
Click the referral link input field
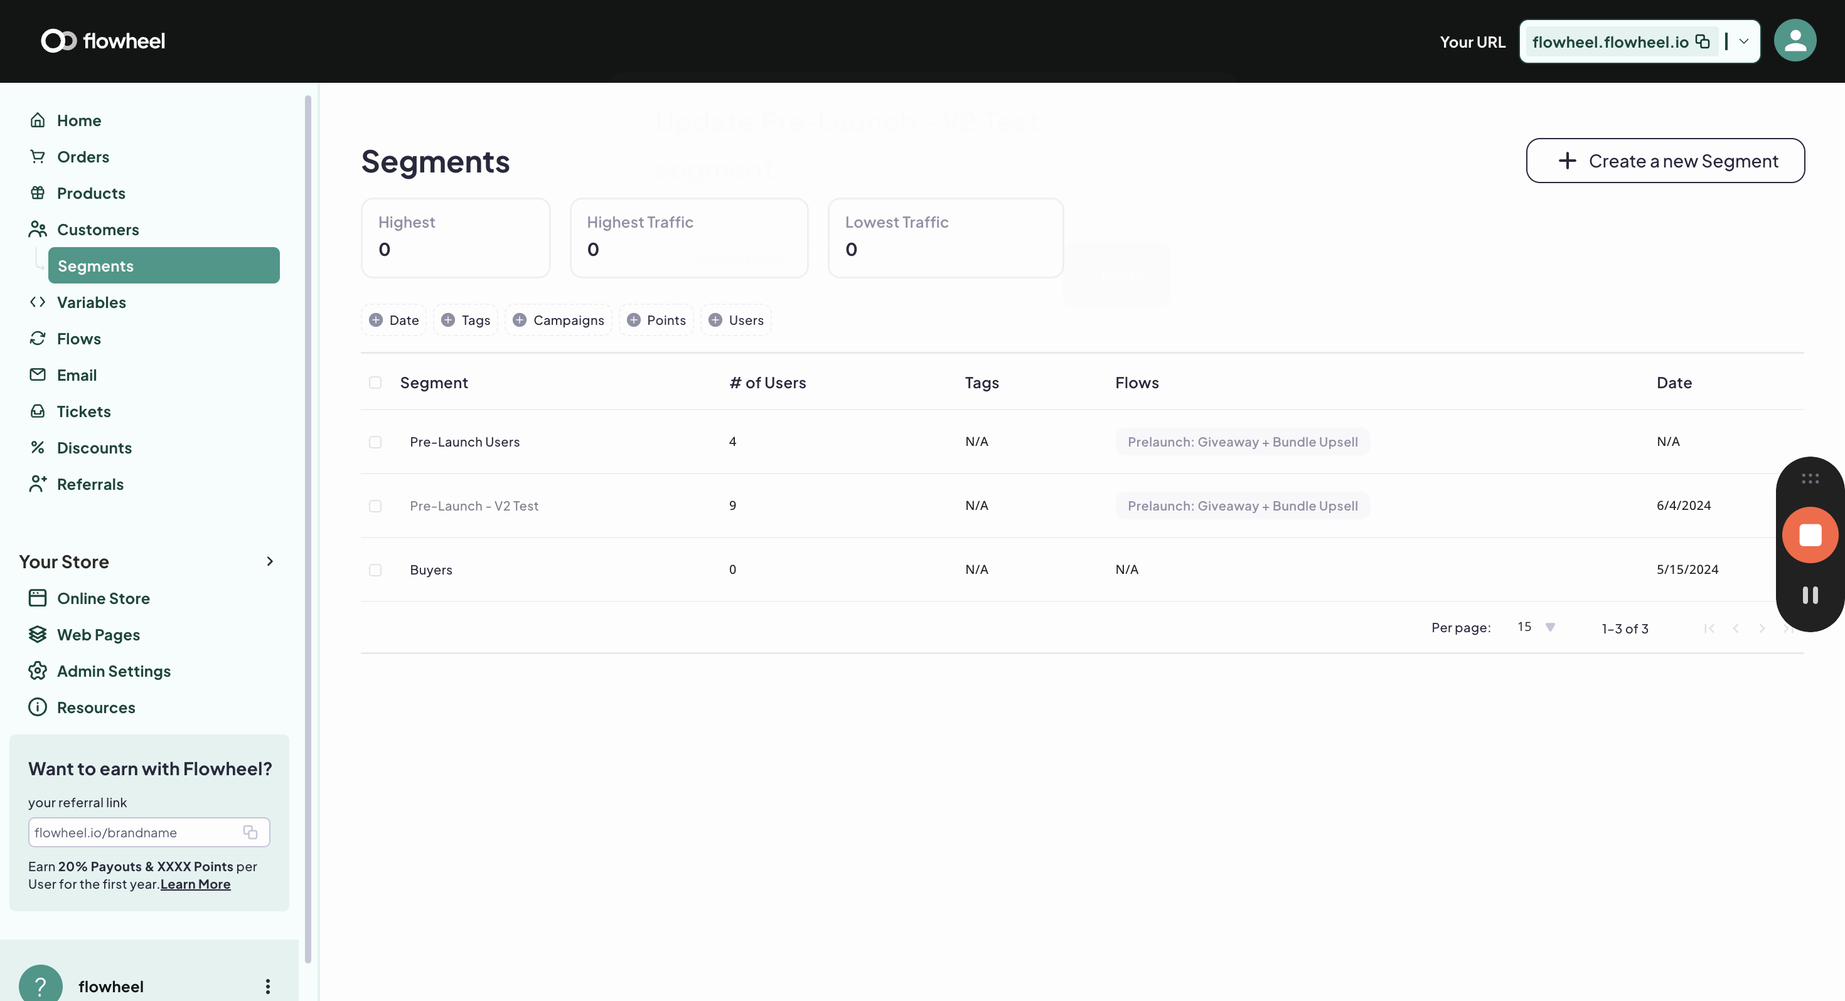(x=149, y=832)
